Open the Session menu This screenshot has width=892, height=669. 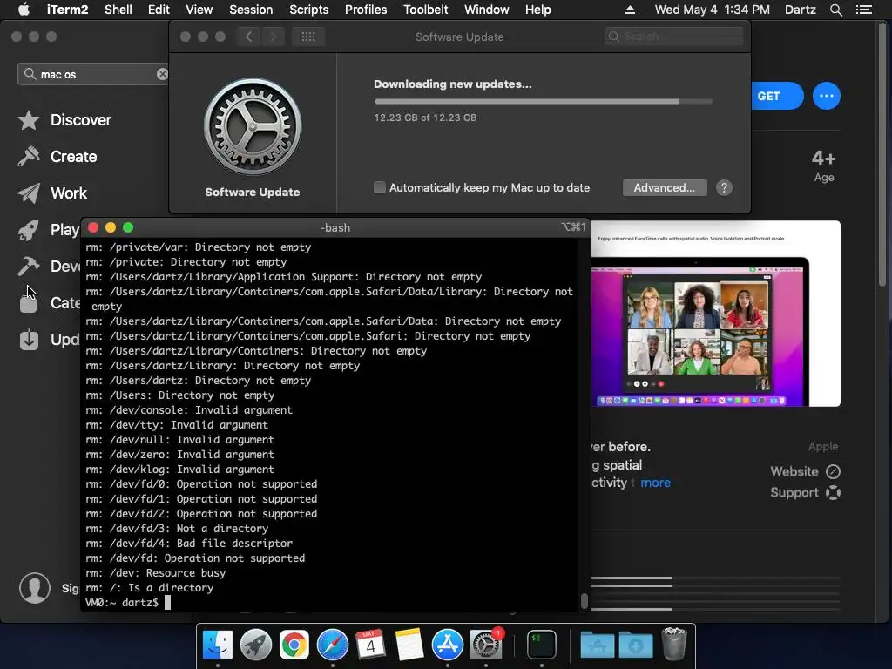click(x=251, y=10)
